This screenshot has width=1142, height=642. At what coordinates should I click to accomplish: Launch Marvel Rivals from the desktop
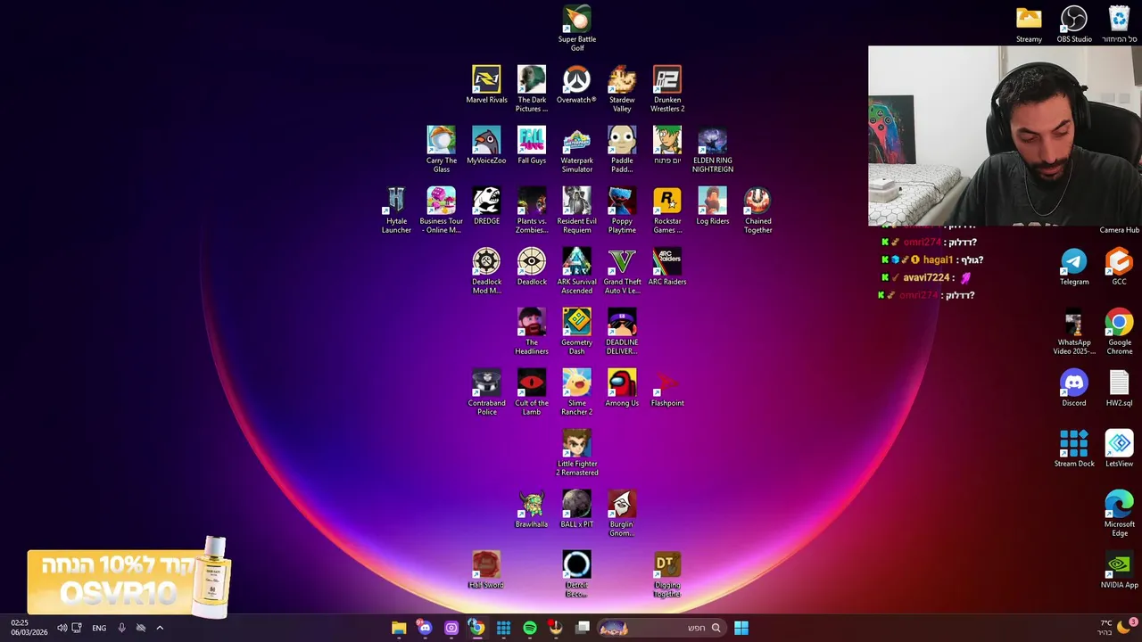tap(486, 85)
